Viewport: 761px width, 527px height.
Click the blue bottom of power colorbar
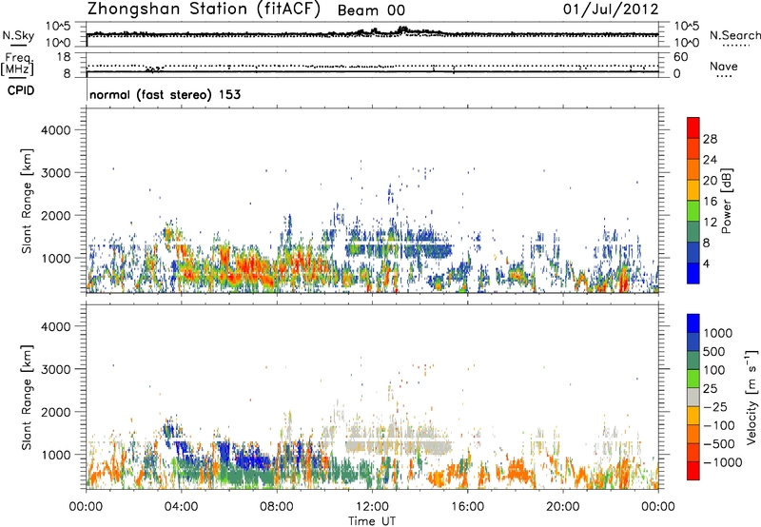(693, 273)
